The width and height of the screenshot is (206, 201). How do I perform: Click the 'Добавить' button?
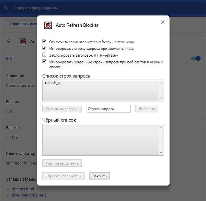147,109
